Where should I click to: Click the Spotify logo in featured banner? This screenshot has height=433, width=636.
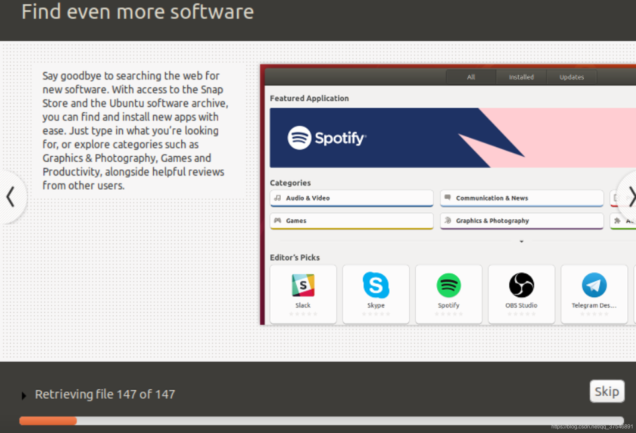coord(327,138)
